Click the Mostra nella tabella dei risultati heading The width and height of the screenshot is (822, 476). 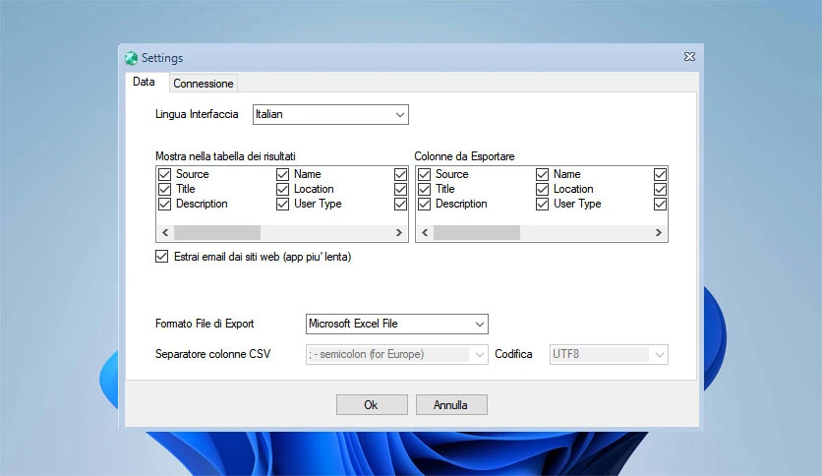point(225,156)
